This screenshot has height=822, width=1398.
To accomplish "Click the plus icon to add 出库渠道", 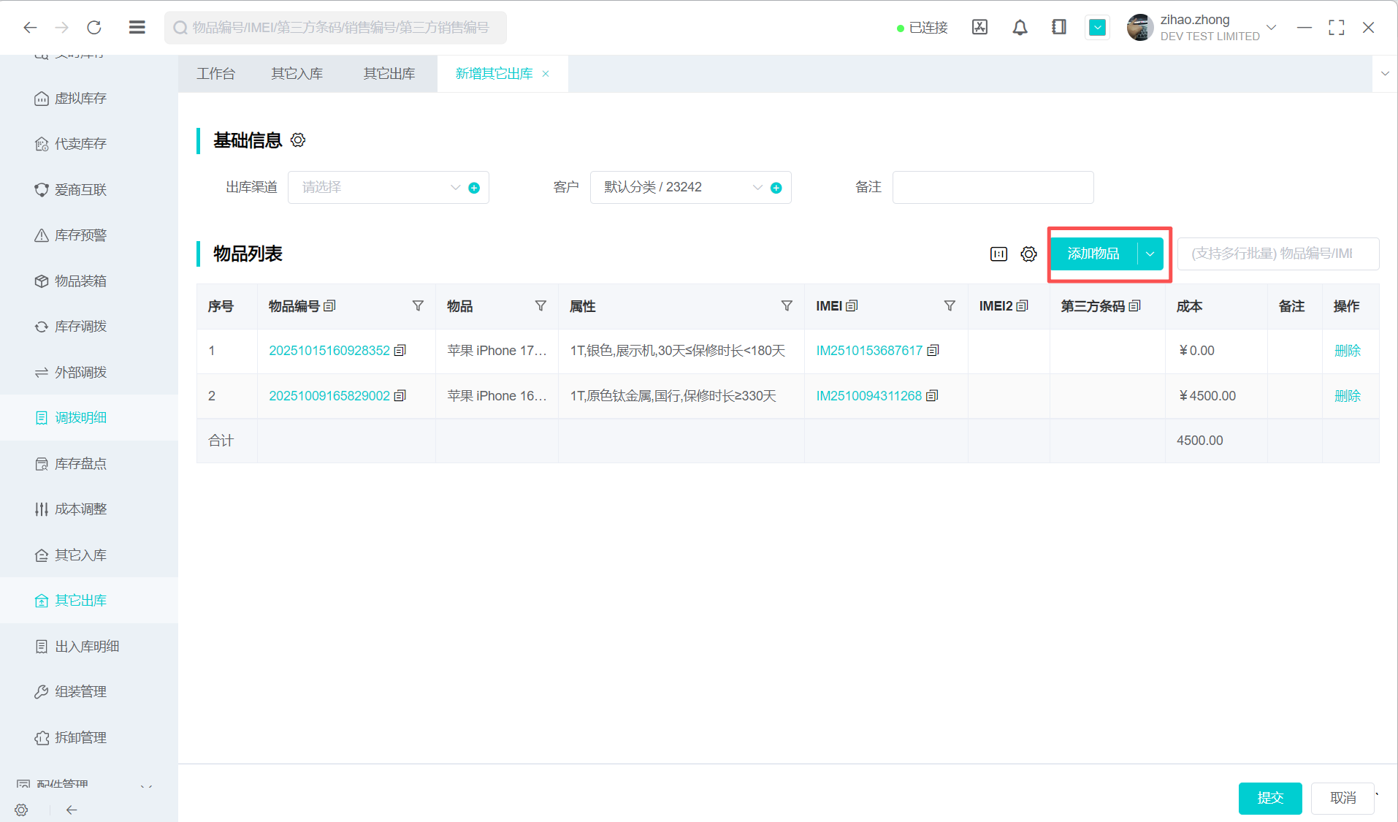I will tap(474, 188).
